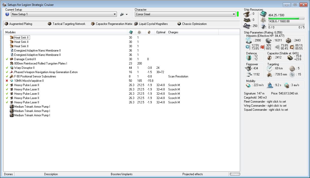
Task: Toggle the F-90 Positional Sensor Subroutines checkmark
Action: pos(7,76)
